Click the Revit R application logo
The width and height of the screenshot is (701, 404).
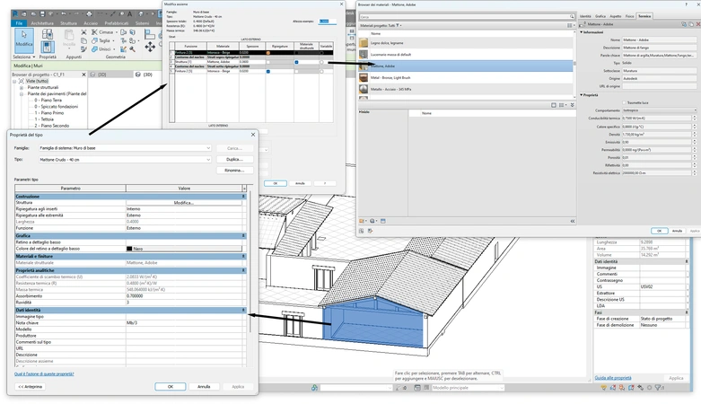click(x=14, y=13)
